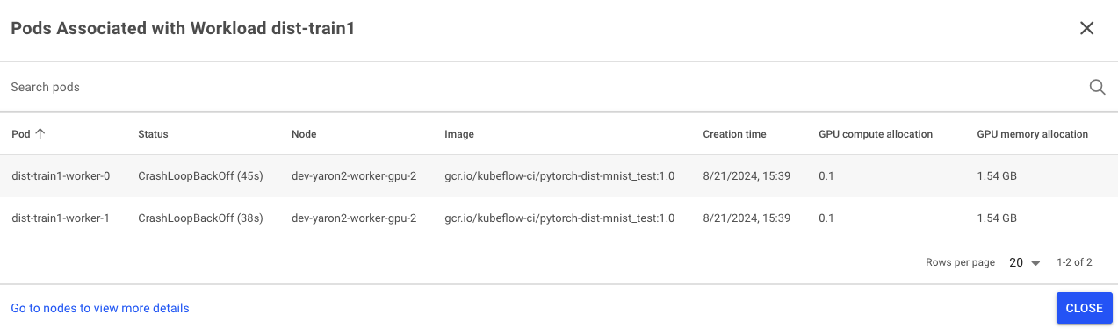Click image name in worker-1 row
Viewport: 1118px width, 329px height.
click(x=559, y=218)
